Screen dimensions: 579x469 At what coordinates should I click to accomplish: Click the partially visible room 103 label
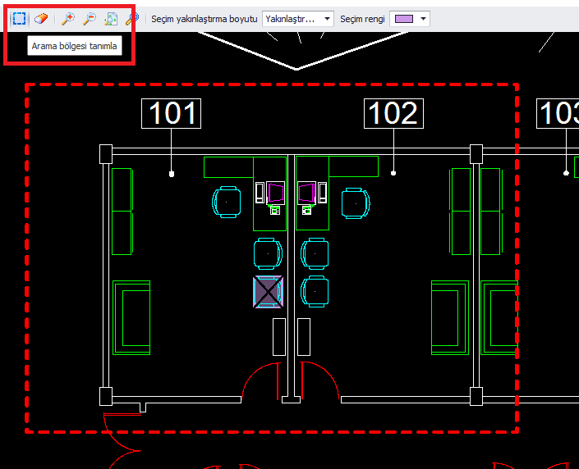pyautogui.click(x=560, y=114)
